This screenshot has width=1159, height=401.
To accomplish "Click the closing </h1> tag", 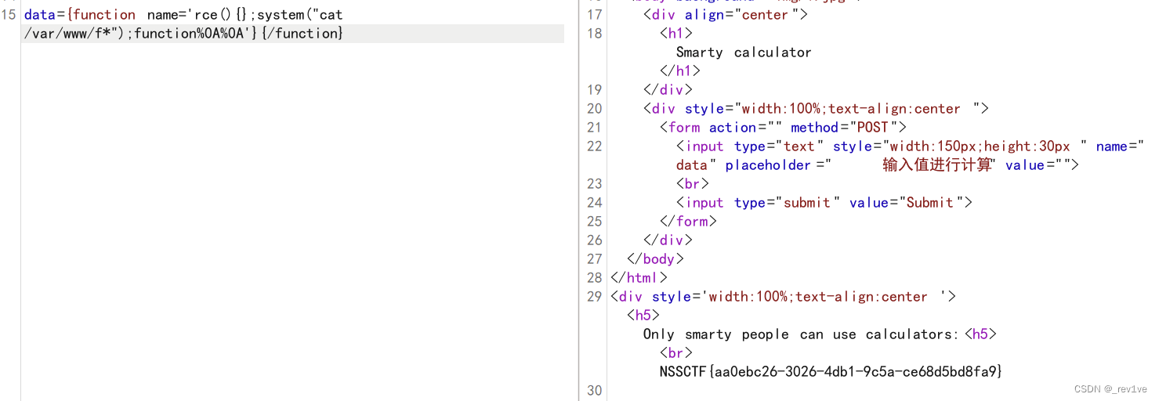I will pos(680,71).
